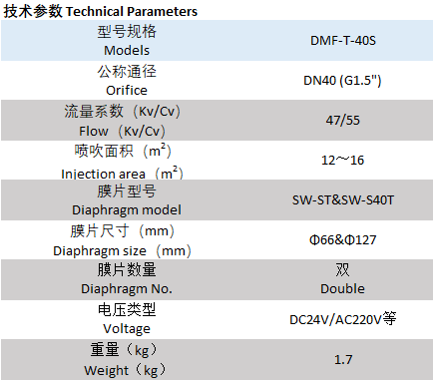Click the Φ66&Φ127 size value
The image size is (433, 380).
(343, 239)
